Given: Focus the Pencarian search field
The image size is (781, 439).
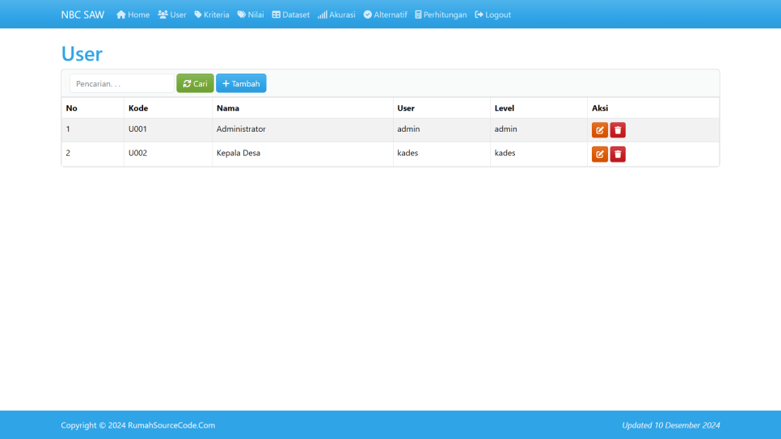Looking at the screenshot, I should click(121, 83).
